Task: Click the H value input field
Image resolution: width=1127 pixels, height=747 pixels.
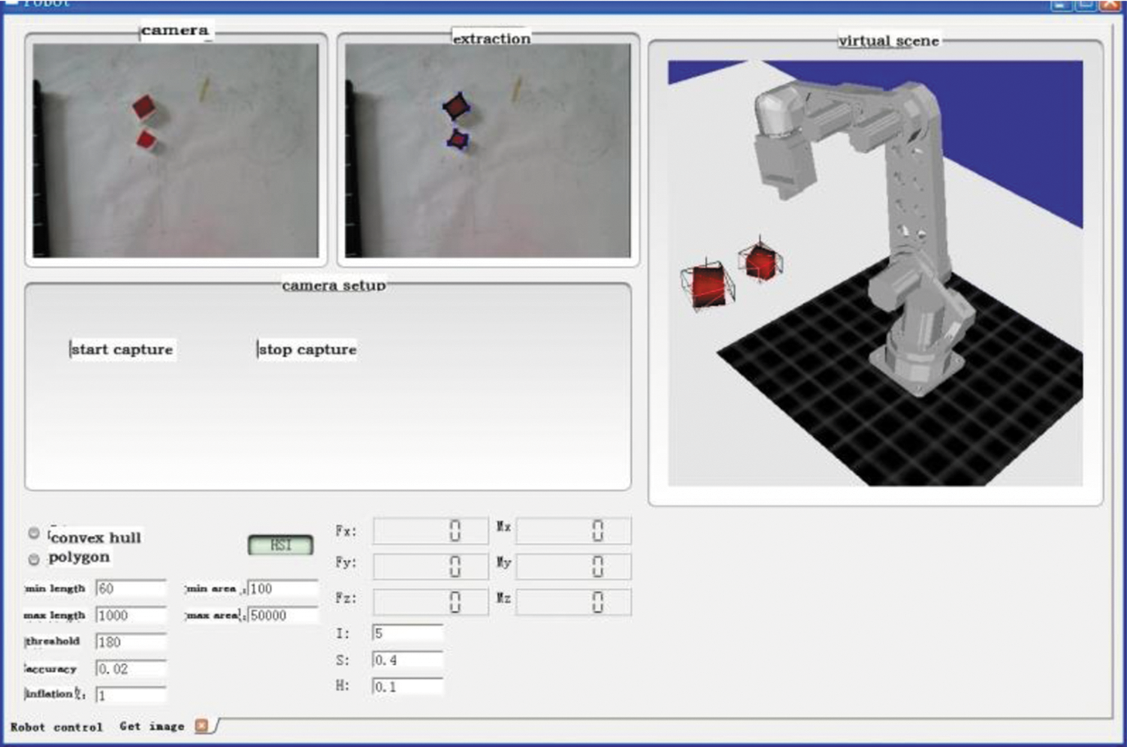Action: pyautogui.click(x=407, y=686)
